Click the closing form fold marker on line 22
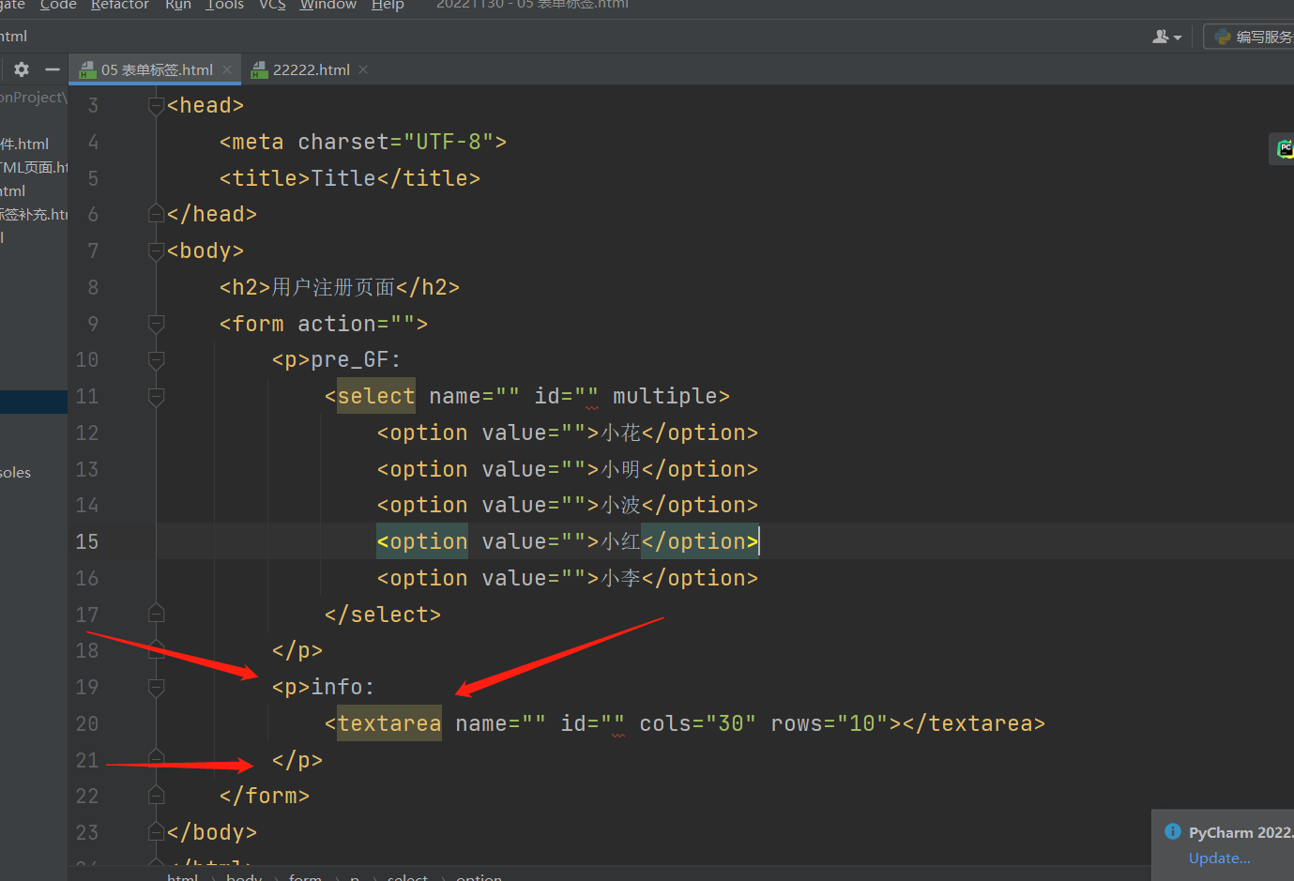The width and height of the screenshot is (1294, 881). pos(157,797)
